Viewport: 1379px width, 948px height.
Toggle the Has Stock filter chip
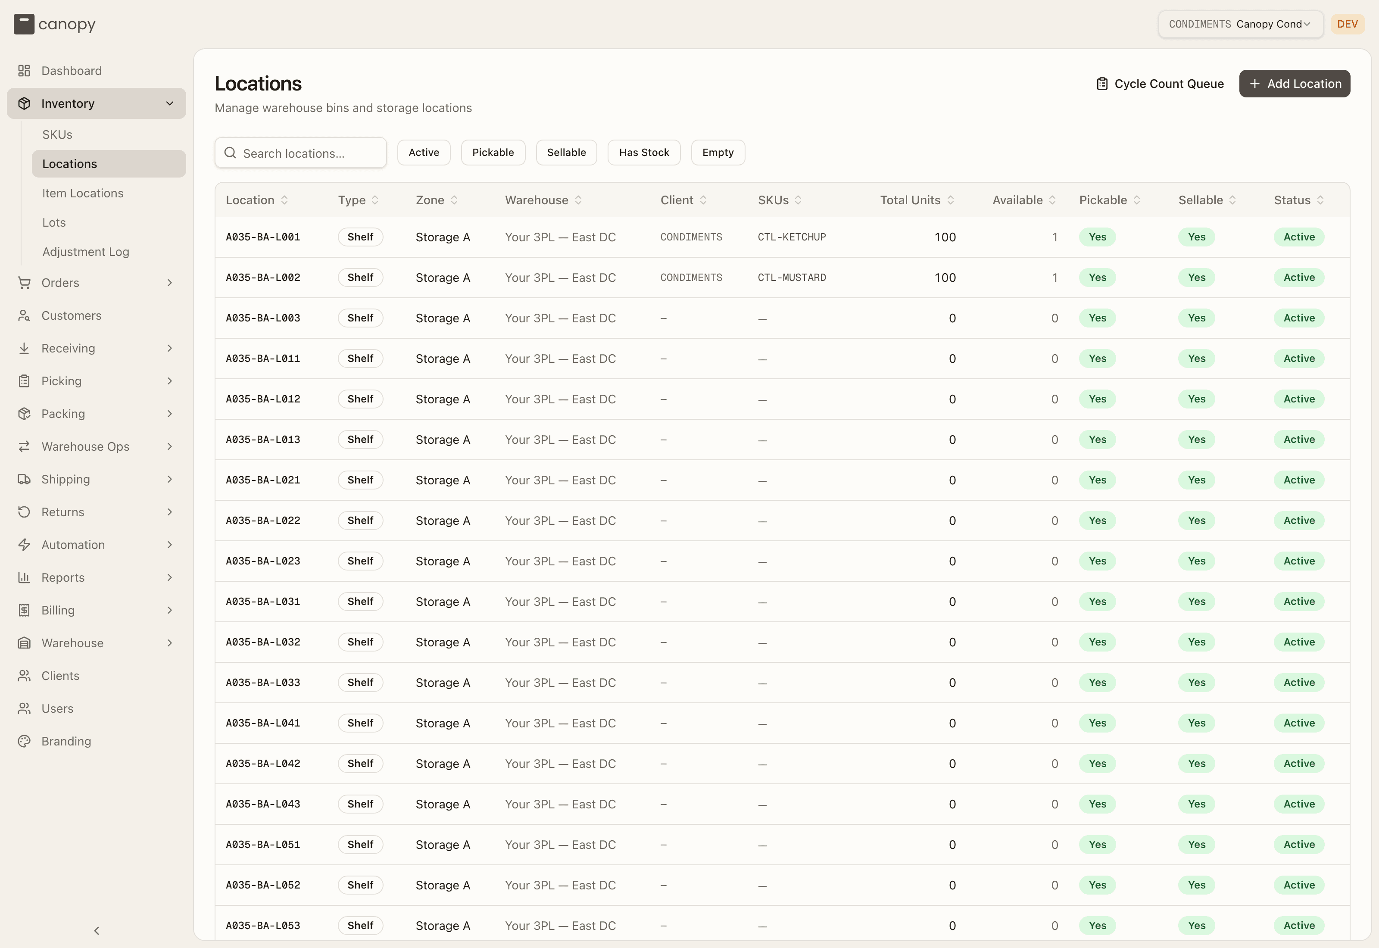644,153
